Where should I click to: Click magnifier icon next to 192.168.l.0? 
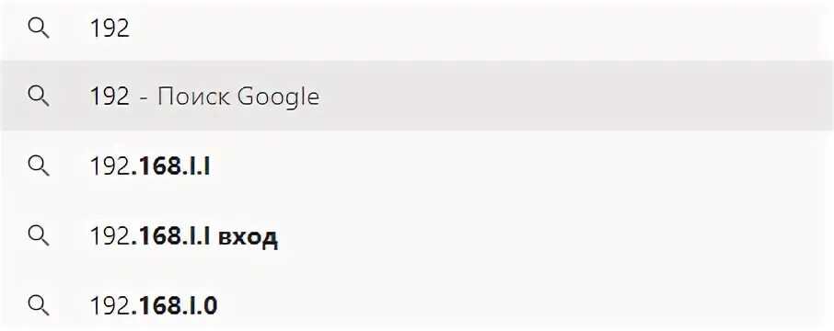click(39, 306)
